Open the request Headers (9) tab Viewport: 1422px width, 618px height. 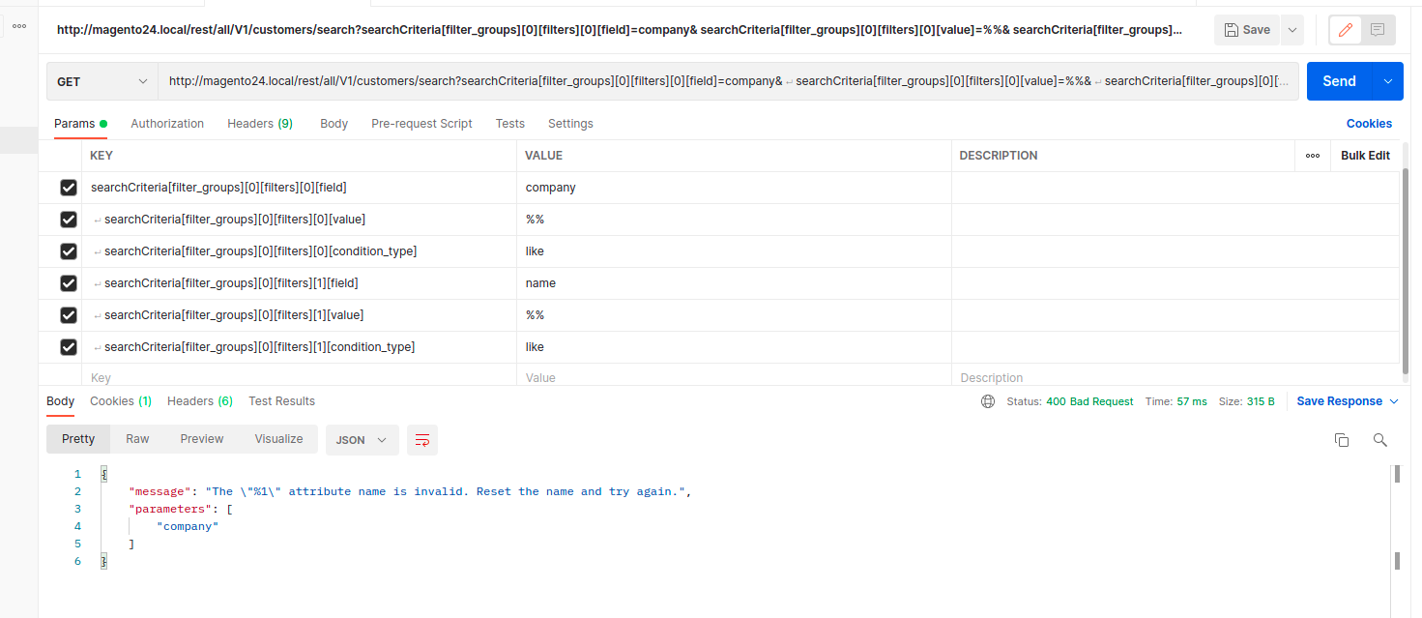click(x=260, y=124)
